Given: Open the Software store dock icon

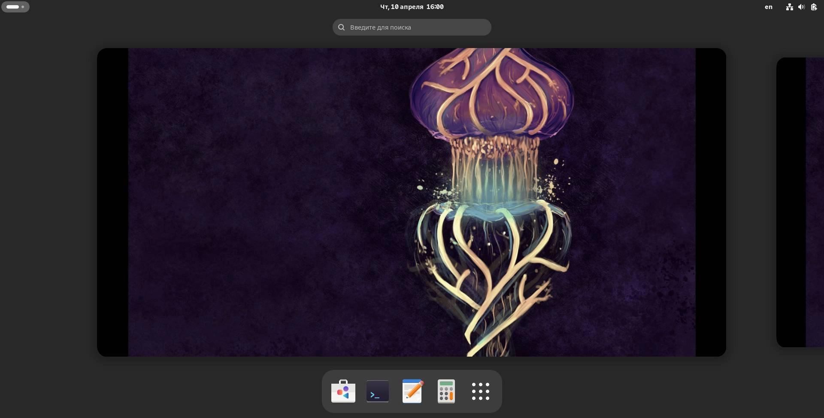Looking at the screenshot, I should (x=343, y=391).
